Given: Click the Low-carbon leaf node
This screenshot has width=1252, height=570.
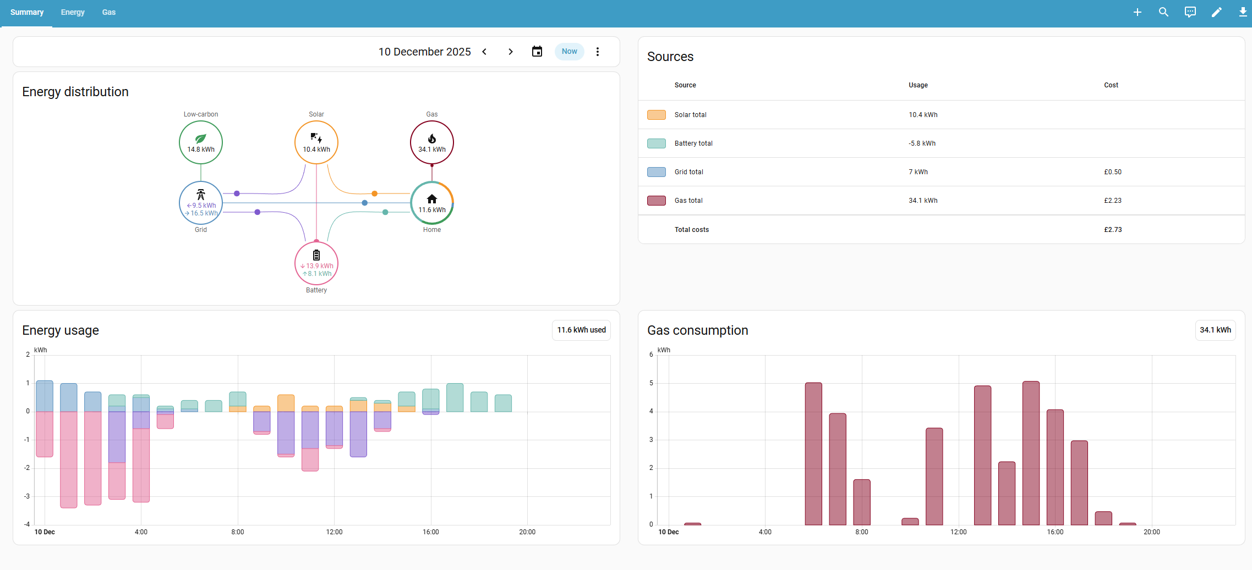Looking at the screenshot, I should pos(201,142).
